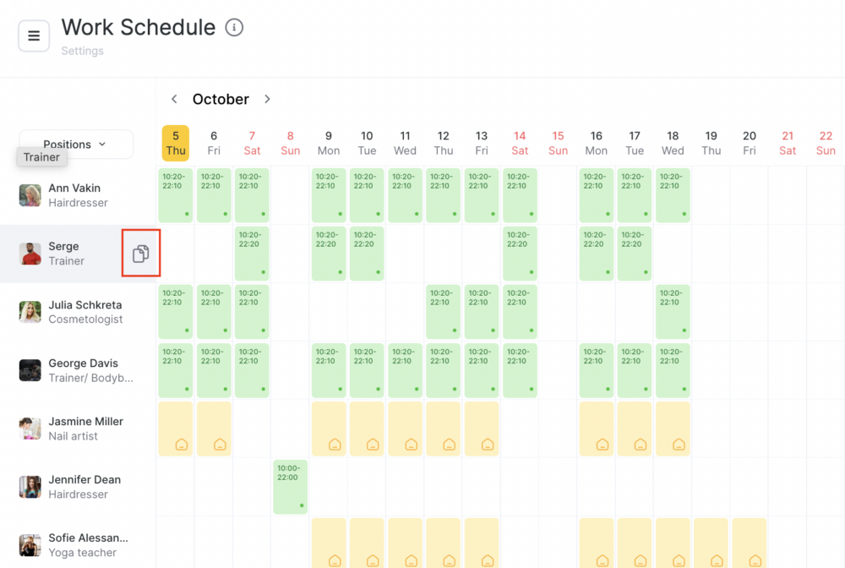Click Ann Vakin's avatar photo
Screen dimensions: 845x568
[30, 195]
